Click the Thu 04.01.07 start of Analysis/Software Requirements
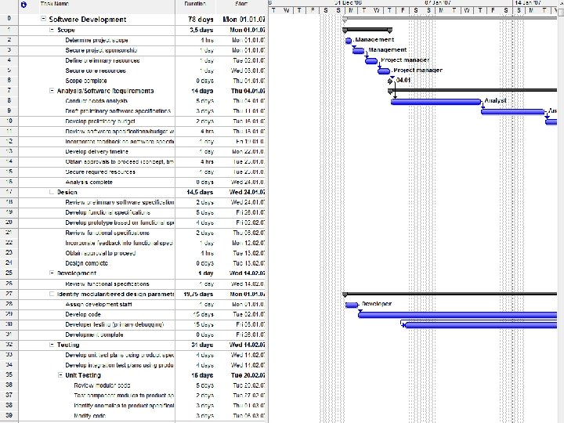The image size is (564, 423). tap(241, 91)
